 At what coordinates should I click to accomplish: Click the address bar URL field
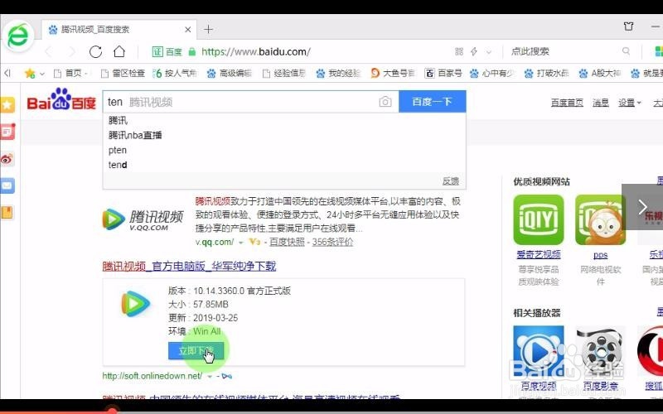pos(255,51)
